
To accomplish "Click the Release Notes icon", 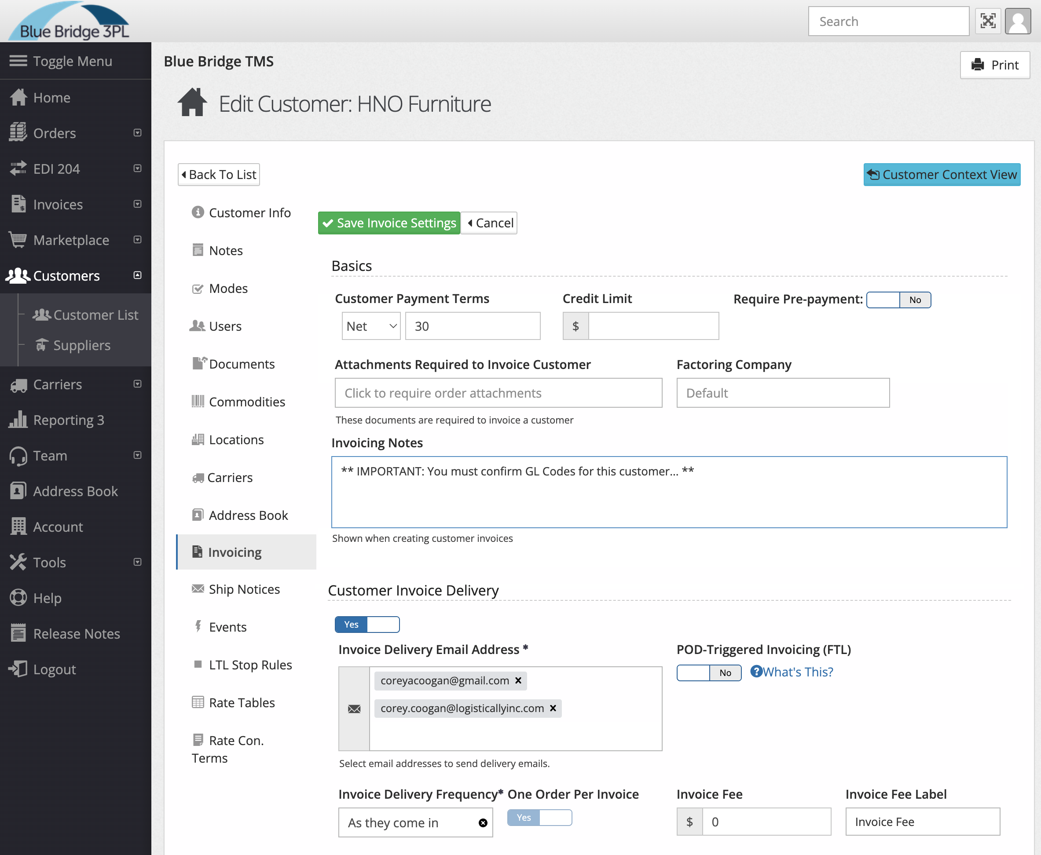I will point(18,633).
